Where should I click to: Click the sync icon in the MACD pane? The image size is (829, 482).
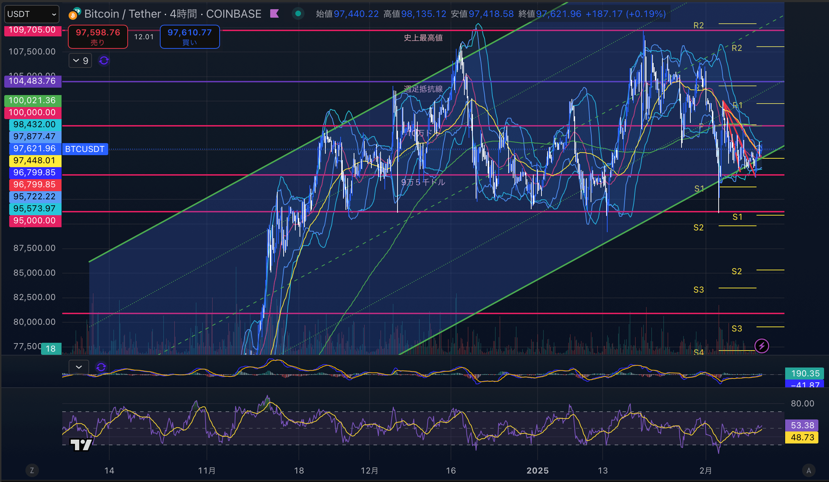coord(101,367)
